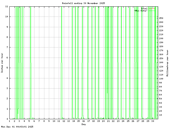Click the 130 tick on the millimetres axis
This screenshot has width=171, height=128.
[161, 67]
